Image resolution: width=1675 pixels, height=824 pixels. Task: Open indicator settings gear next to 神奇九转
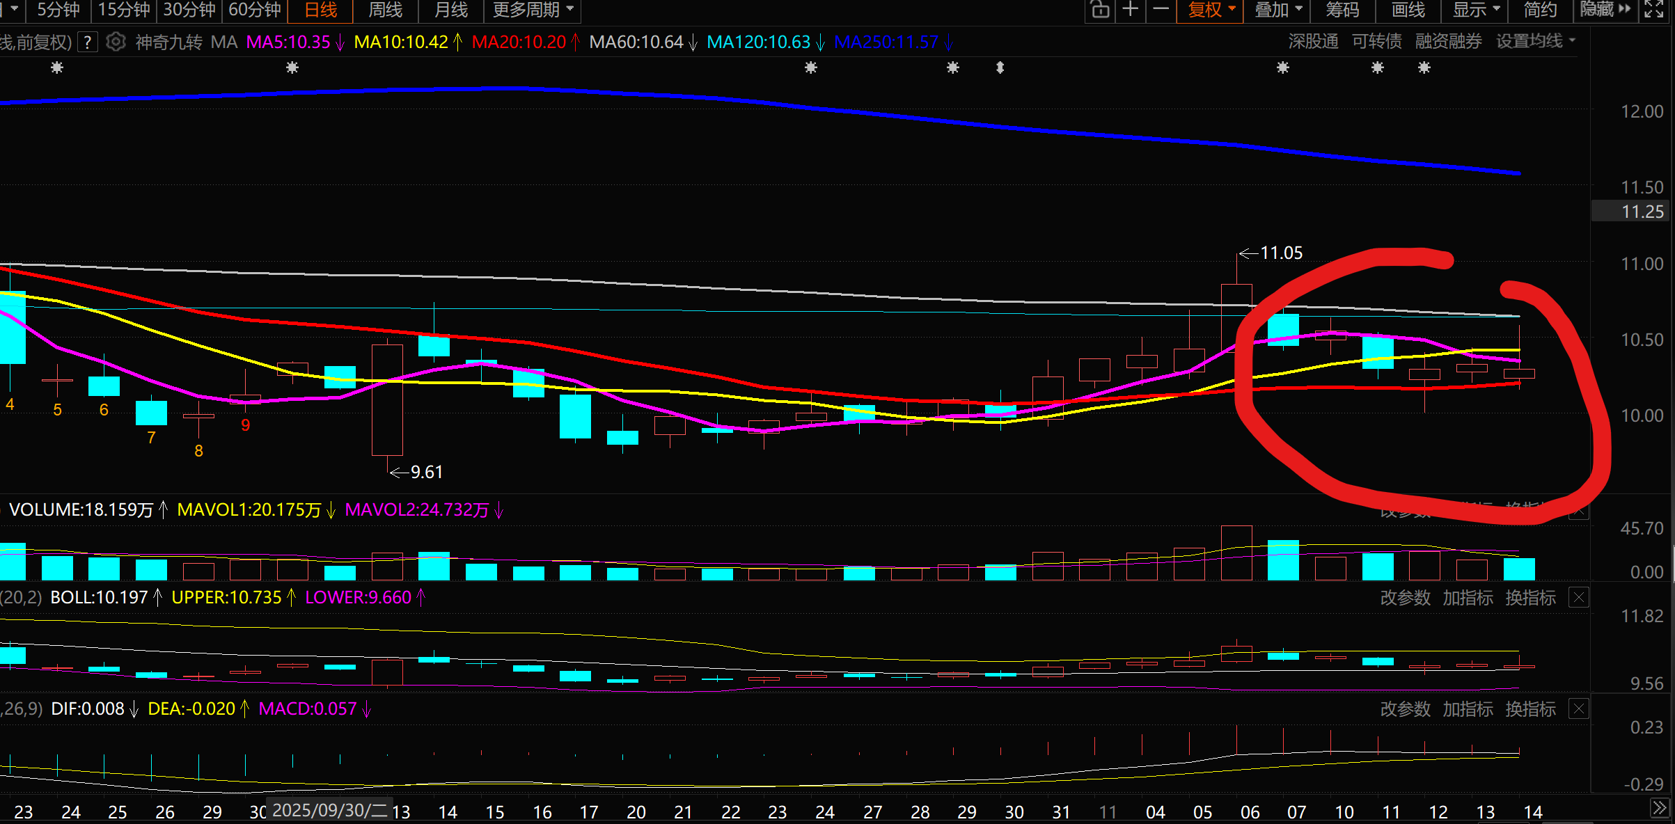pos(116,42)
